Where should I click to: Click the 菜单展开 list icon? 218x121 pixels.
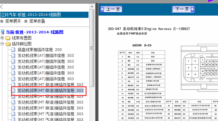2,21
